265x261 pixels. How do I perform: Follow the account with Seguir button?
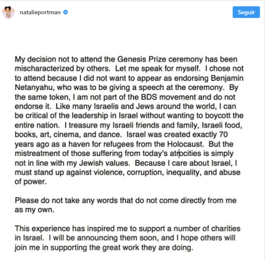pyautogui.click(x=246, y=12)
